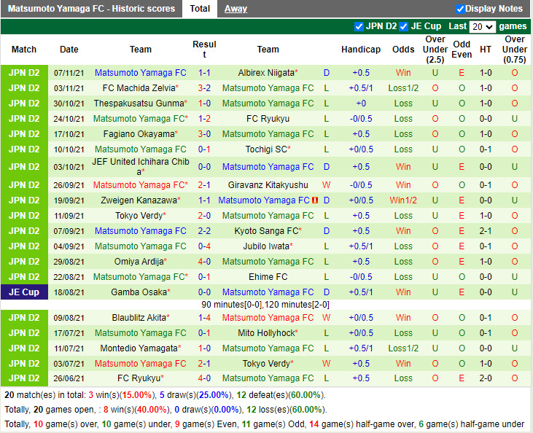Open Montedio Yamagata team link

(x=139, y=348)
